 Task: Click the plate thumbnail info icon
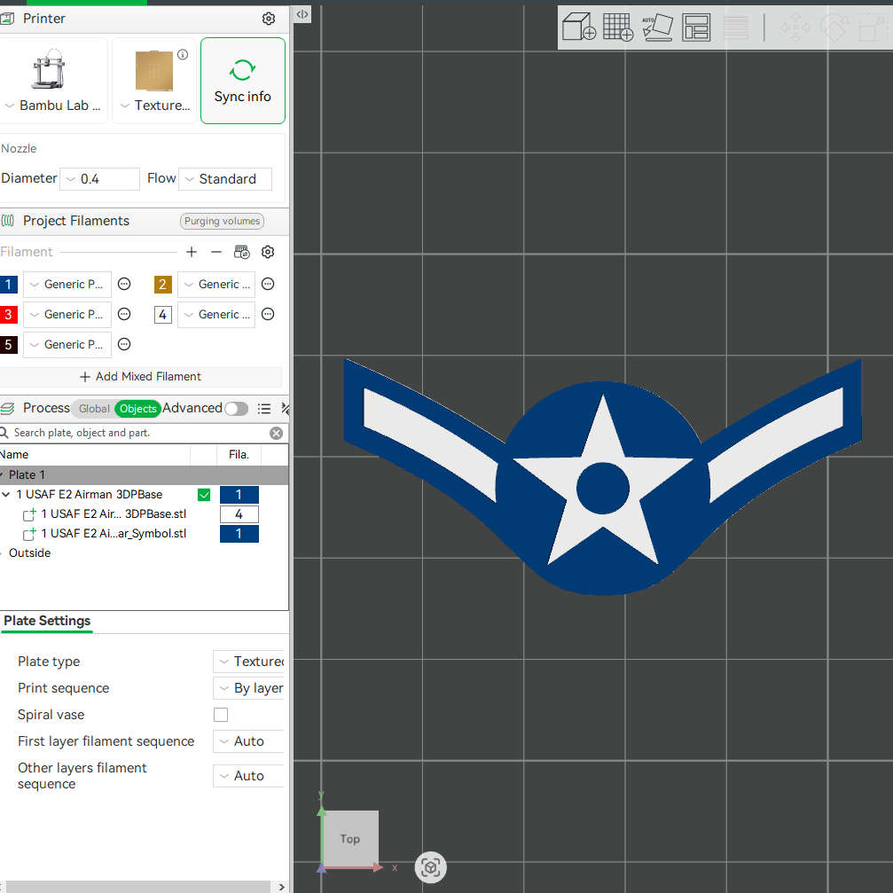tap(183, 54)
